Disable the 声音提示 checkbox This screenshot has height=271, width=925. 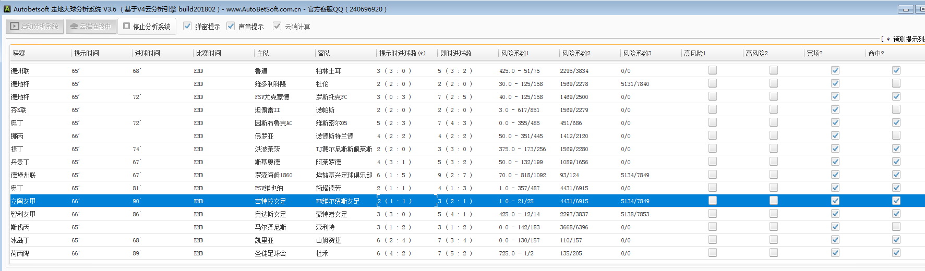click(x=231, y=26)
